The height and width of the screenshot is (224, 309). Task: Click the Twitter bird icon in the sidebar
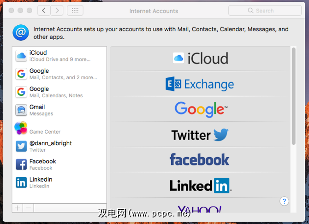(21, 146)
